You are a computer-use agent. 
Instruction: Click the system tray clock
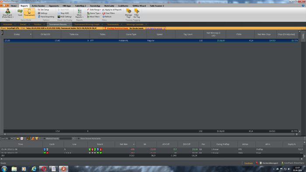coord(297,169)
